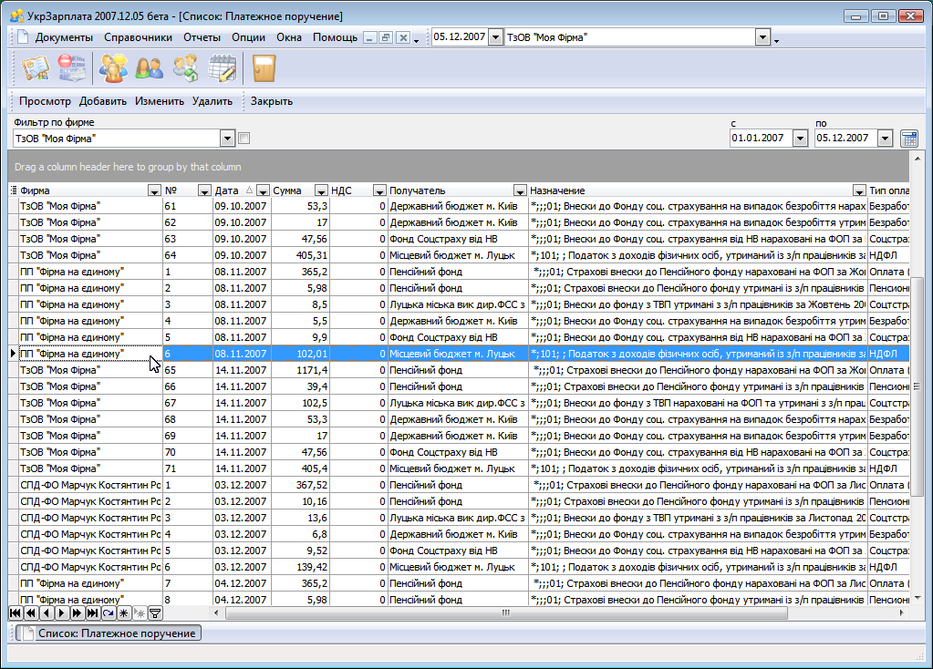Click the calendar with pencil toolbar icon

(x=223, y=68)
